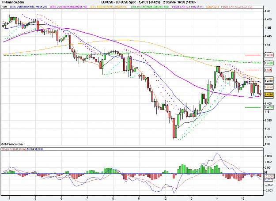Select the blue MACD (5 8 9) legend label

coord(35,149)
